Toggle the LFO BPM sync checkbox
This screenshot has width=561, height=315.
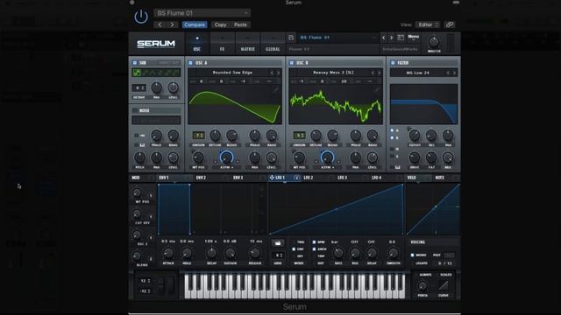click(x=314, y=242)
